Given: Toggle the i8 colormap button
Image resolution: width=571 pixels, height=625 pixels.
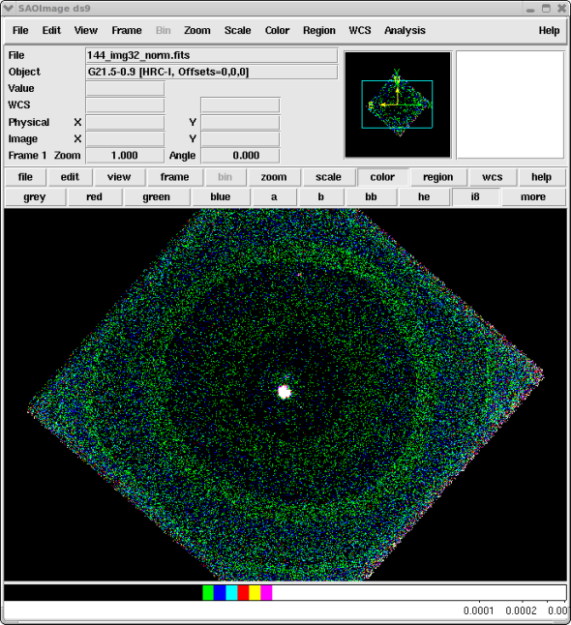Looking at the screenshot, I should pos(475,197).
